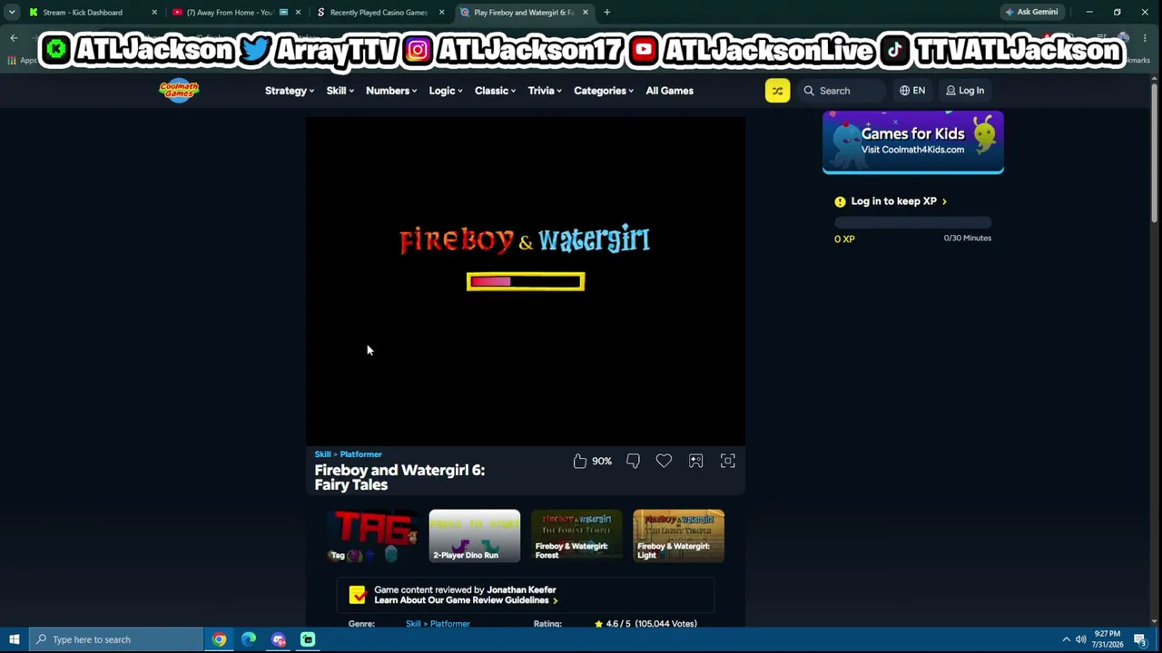The image size is (1162, 653).
Task: Open Microsoft Edge from the taskbar
Action: coord(249,639)
